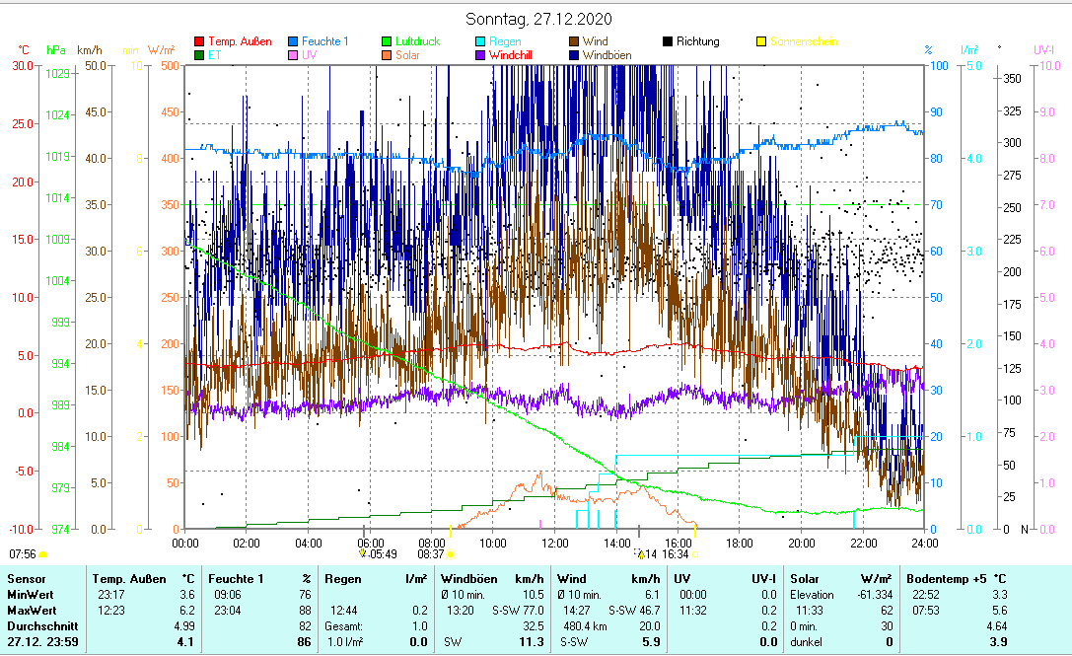This screenshot has height=656, width=1072.
Task: Select the yellow Sonnenschein legend square
Action: 761,42
